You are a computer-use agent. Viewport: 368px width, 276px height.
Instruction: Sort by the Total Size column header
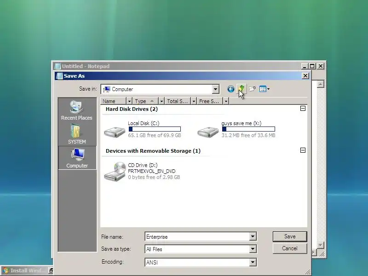[x=178, y=101]
